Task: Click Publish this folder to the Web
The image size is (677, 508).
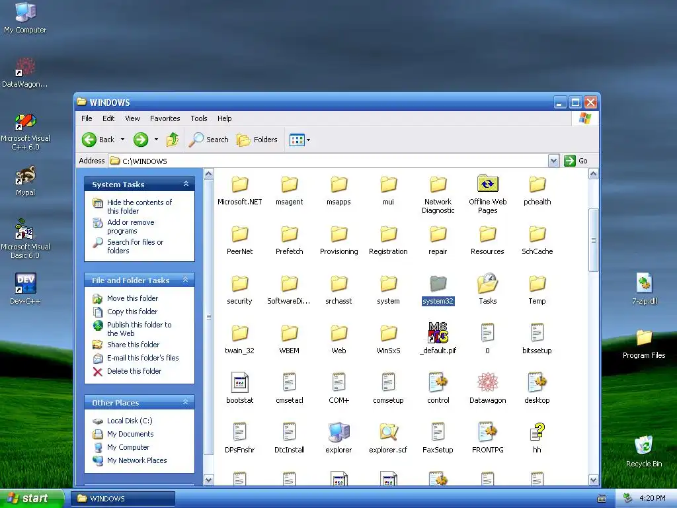Action: point(139,329)
